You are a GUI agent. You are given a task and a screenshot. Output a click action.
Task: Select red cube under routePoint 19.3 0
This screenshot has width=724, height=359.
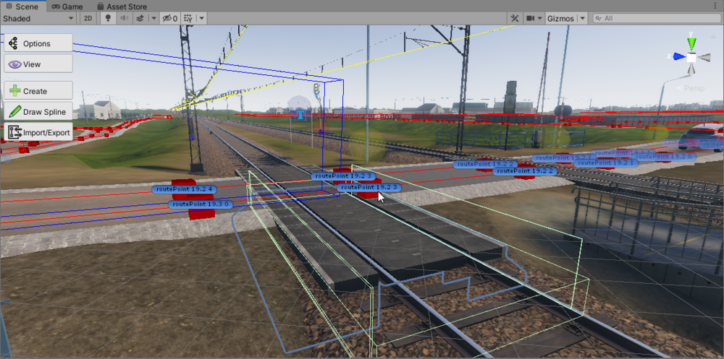(202, 214)
